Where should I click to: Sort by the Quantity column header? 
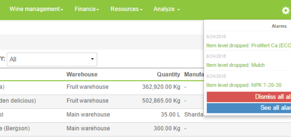tap(168, 74)
